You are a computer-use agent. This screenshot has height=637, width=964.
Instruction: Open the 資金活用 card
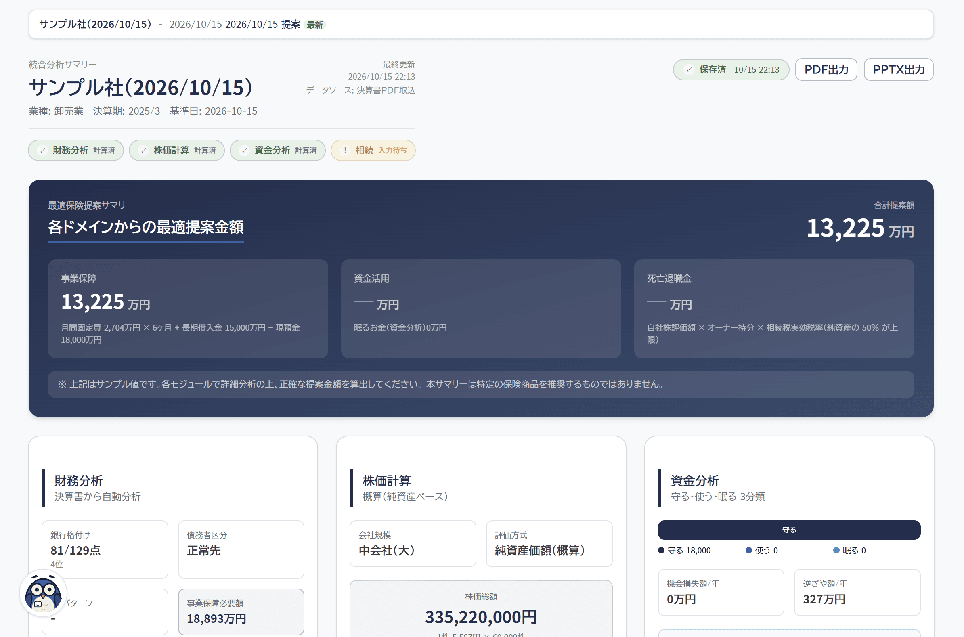pos(481,309)
